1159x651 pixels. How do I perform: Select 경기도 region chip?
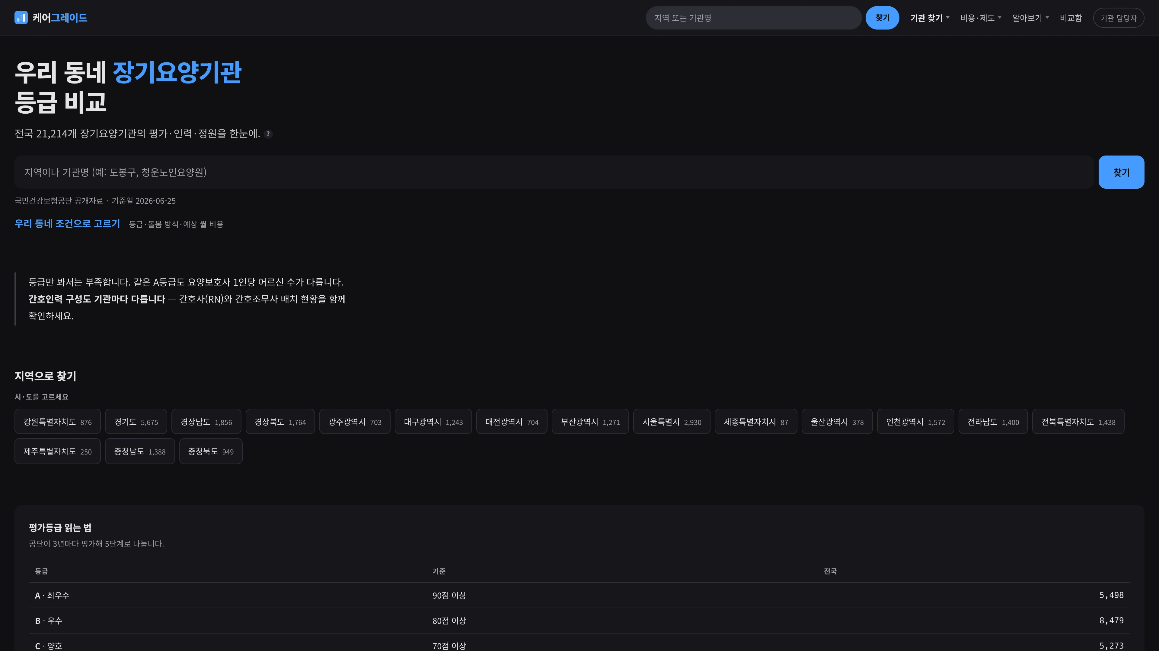(x=136, y=422)
